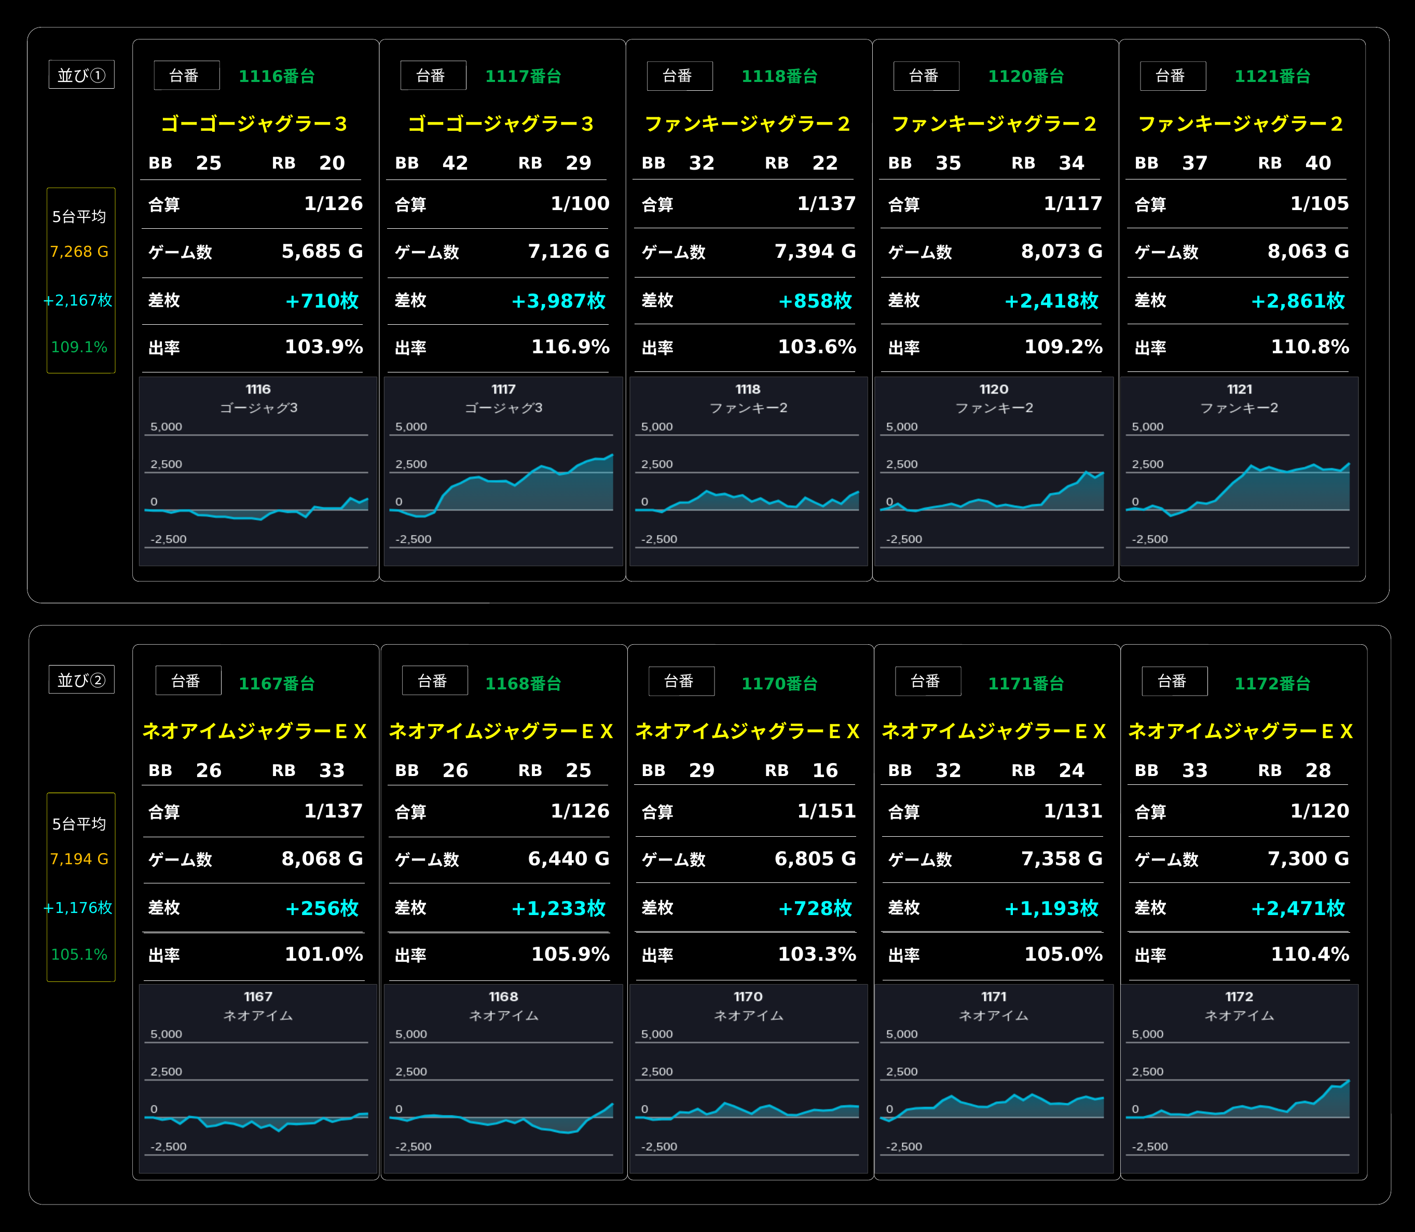The width and height of the screenshot is (1415, 1232).
Task: Click the 1118番台 machine number
Action: pos(780,76)
